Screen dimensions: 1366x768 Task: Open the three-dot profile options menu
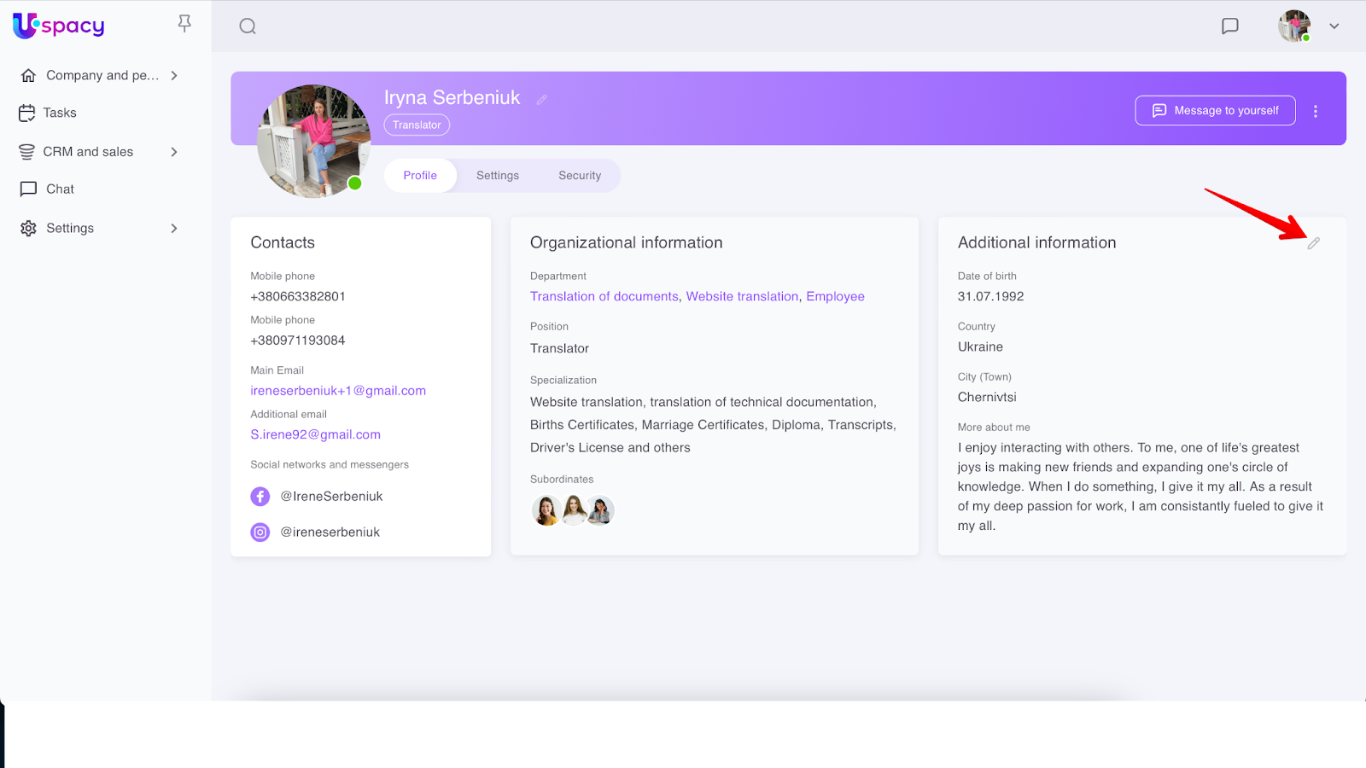1315,111
